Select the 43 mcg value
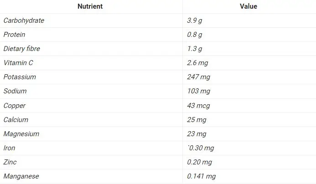Screen dimensions: 316x184 pos(198,106)
